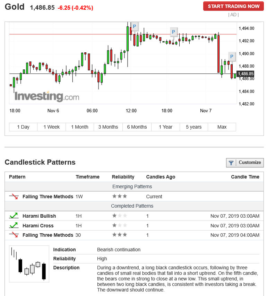
Task: Open the Harami Bullish pattern link
Action: tap(39, 216)
